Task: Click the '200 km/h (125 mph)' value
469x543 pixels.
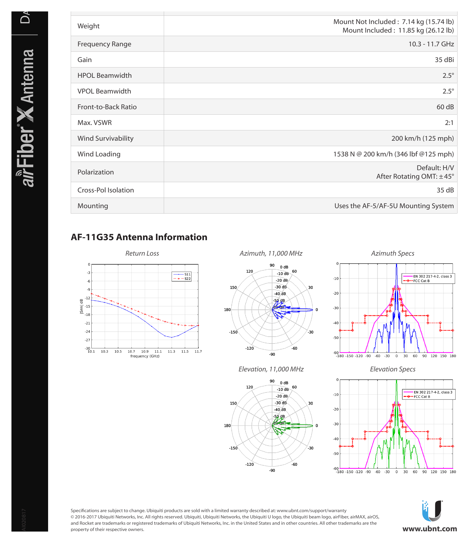Action: [423, 138]
